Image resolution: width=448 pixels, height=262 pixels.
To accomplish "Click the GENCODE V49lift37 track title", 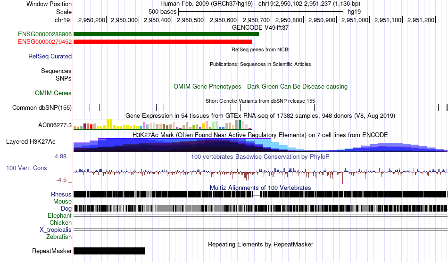I will point(260,28).
